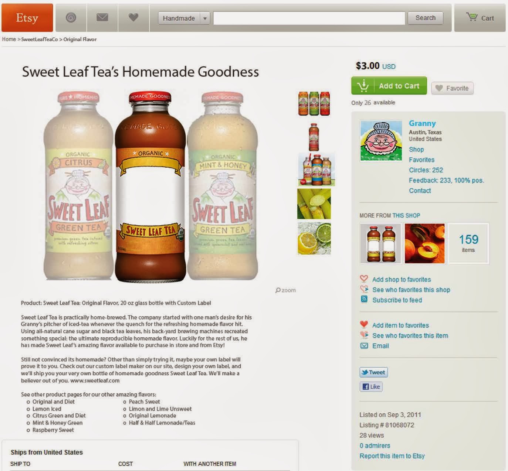Click the Facebook Like button

pyautogui.click(x=371, y=387)
